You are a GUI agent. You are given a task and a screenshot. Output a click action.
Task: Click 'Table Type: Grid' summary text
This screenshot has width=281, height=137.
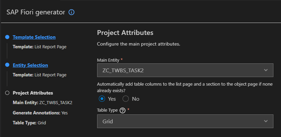[29, 123]
